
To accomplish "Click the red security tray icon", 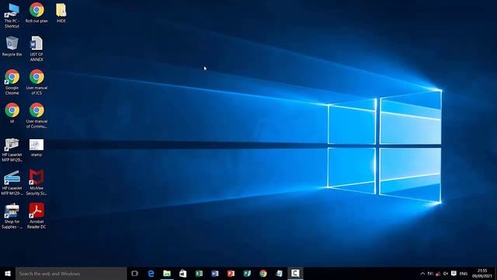I will pyautogui.click(x=438, y=274).
